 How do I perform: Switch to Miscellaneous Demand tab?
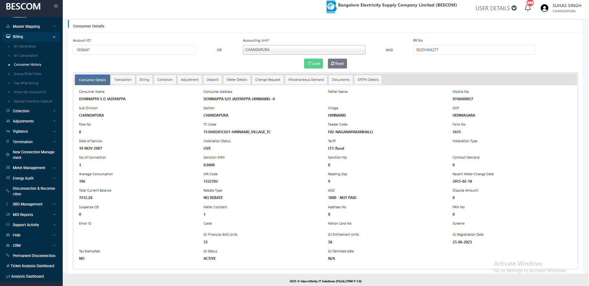pos(306,80)
